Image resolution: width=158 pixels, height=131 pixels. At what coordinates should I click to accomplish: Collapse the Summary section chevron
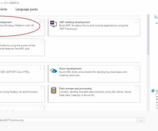(x=156, y=23)
